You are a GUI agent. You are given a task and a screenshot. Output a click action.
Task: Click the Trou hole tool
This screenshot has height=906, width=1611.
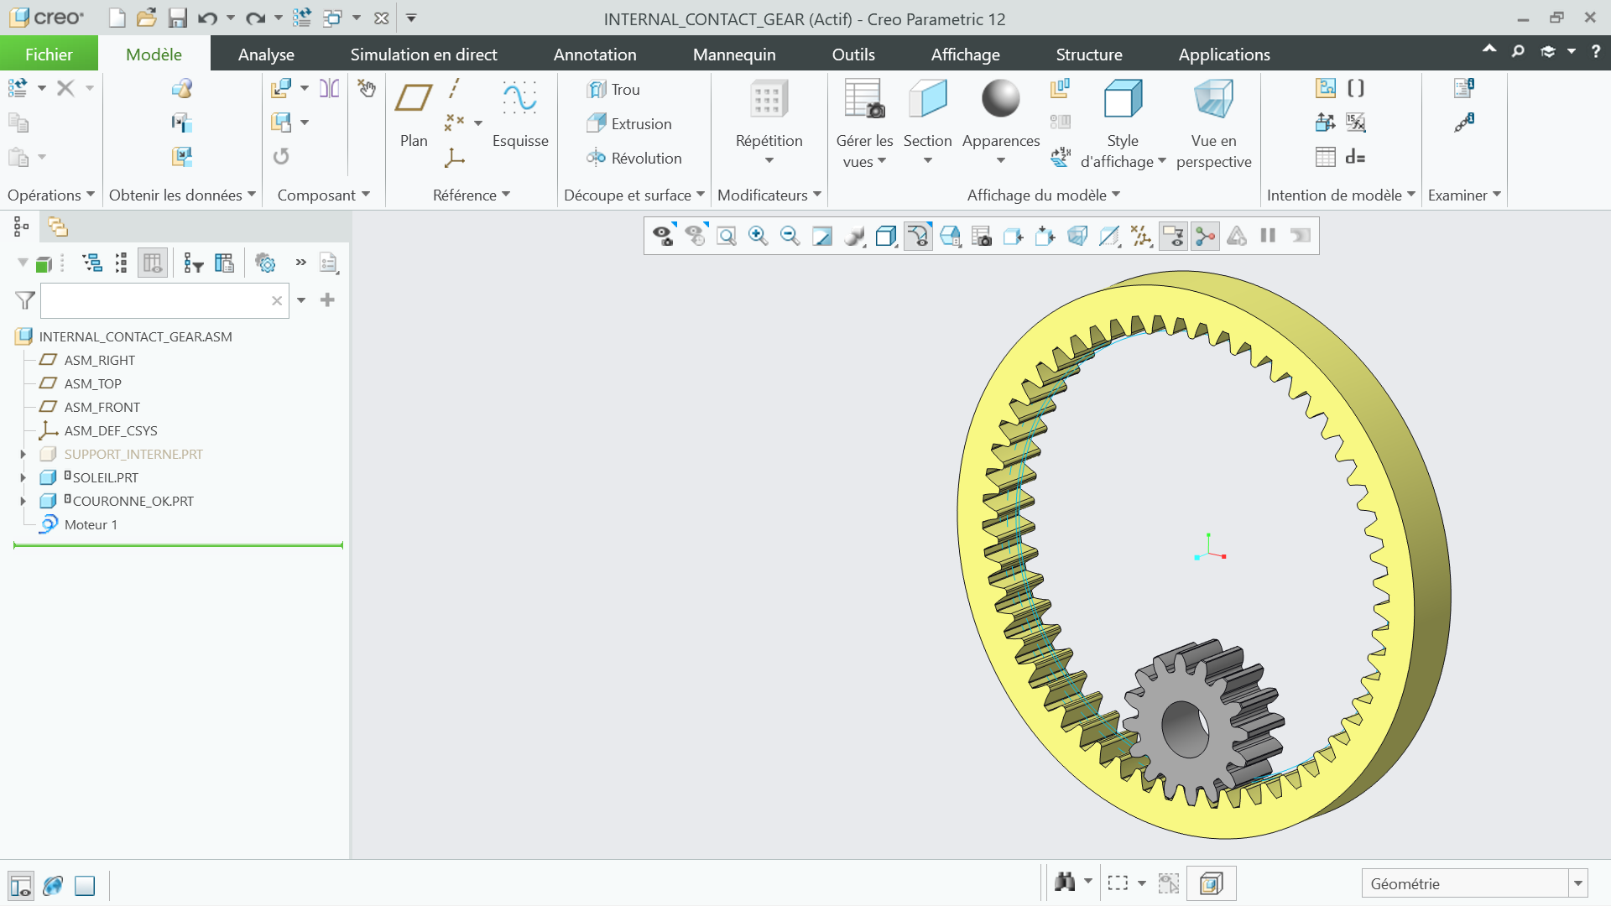pos(614,90)
